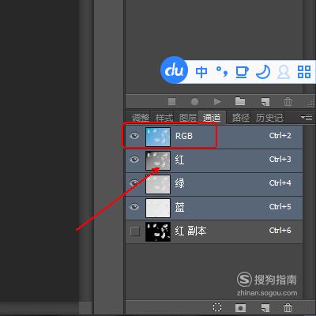
Task: Switch to the 调整 tab
Action: [x=141, y=118]
